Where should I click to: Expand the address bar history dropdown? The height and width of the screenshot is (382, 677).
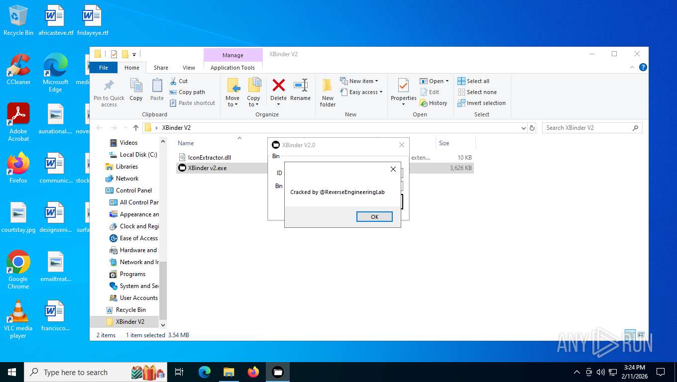coord(523,128)
